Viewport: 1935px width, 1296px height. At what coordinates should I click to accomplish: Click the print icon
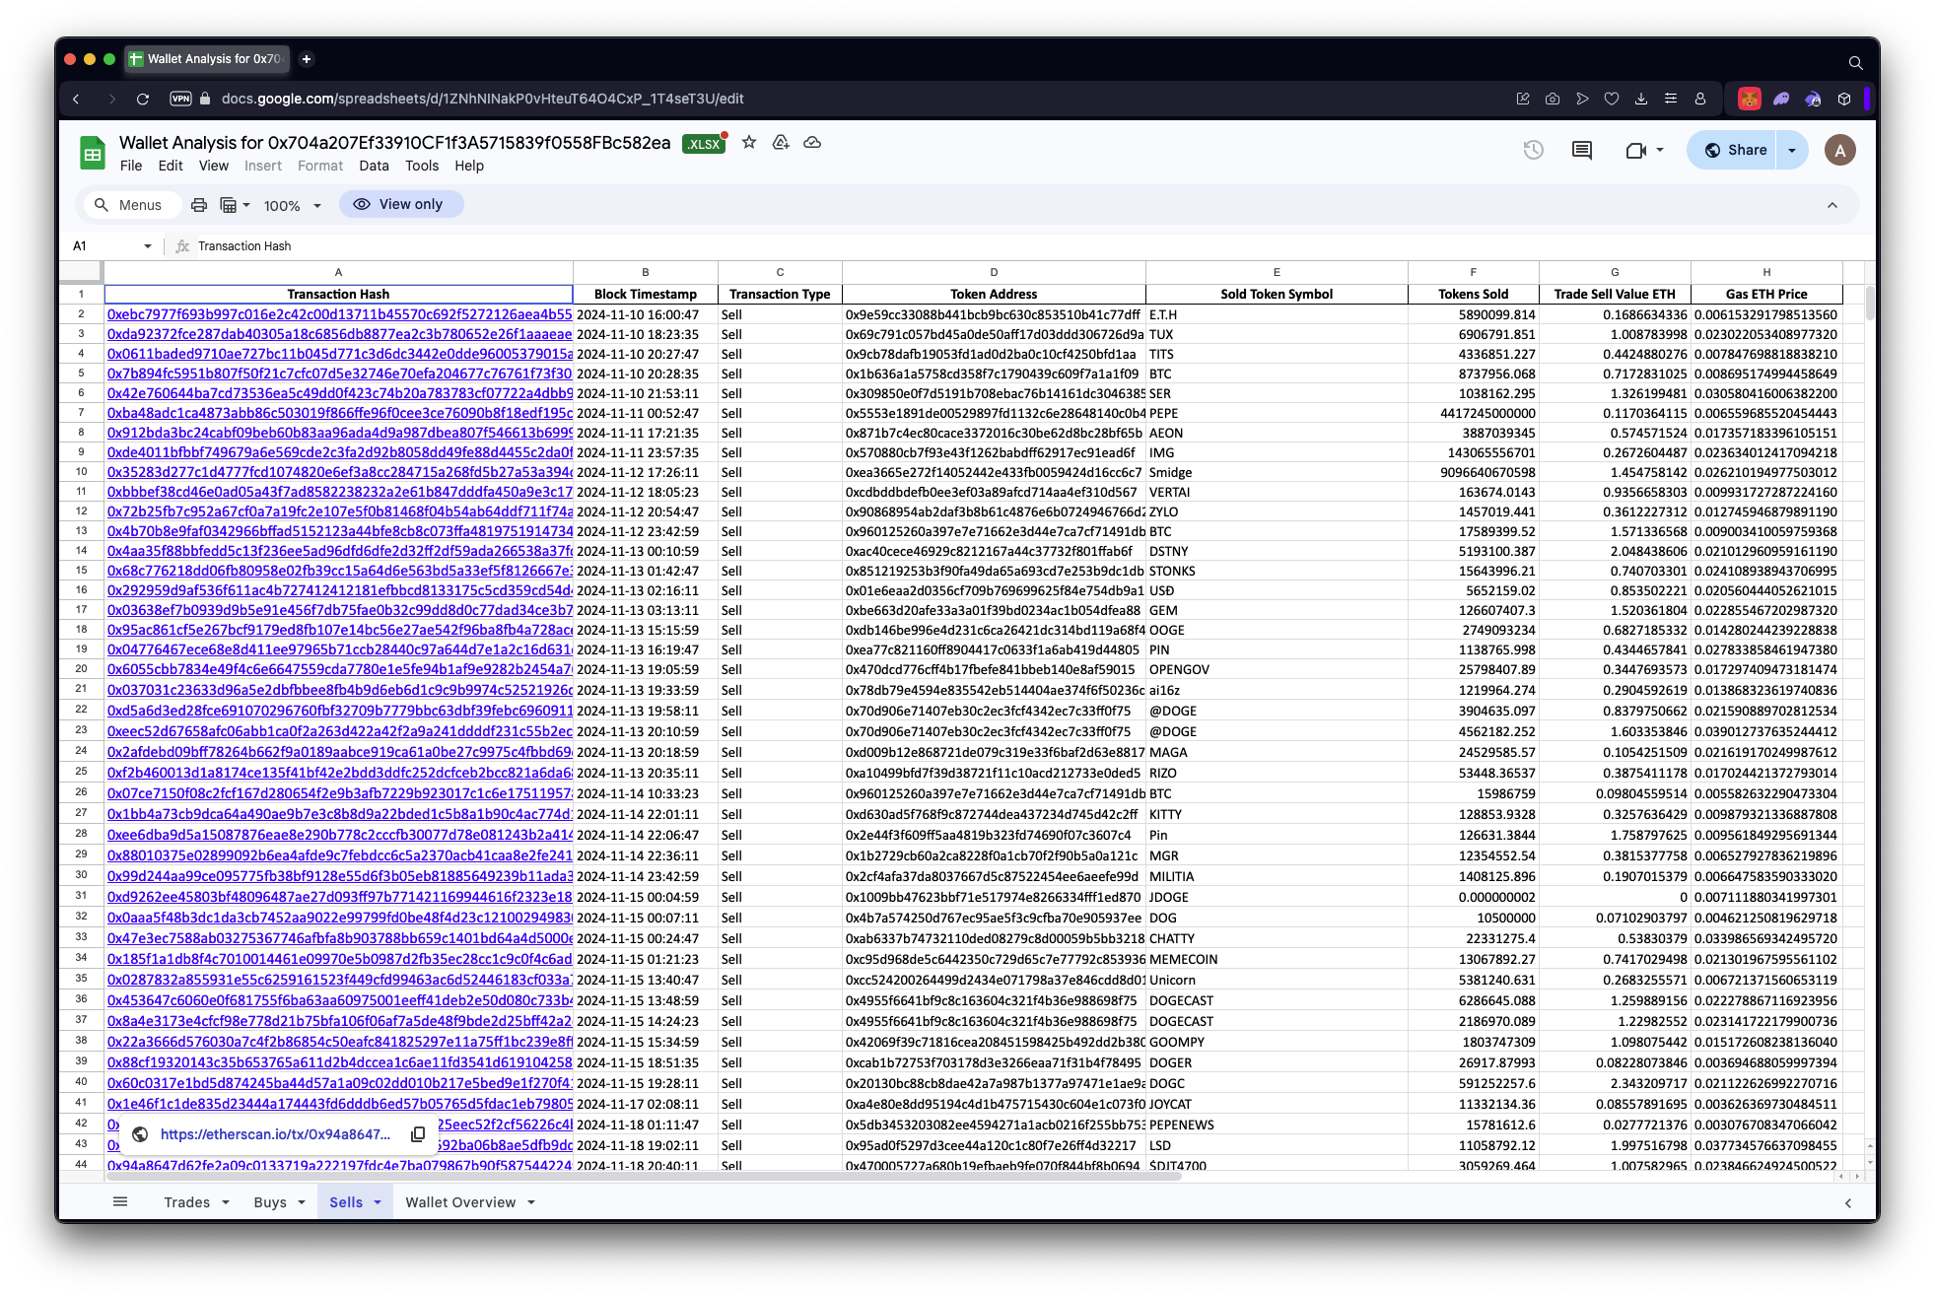(x=199, y=205)
